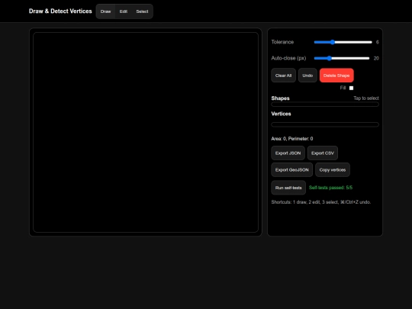Click inside the black drawing canvas
The height and width of the screenshot is (309, 412).
pyautogui.click(x=146, y=132)
